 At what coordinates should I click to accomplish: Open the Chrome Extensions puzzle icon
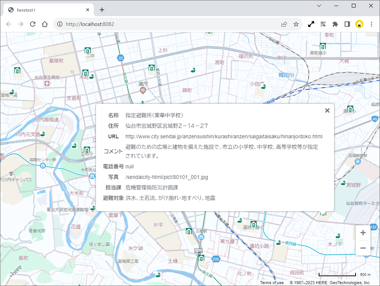pyautogui.click(x=335, y=24)
